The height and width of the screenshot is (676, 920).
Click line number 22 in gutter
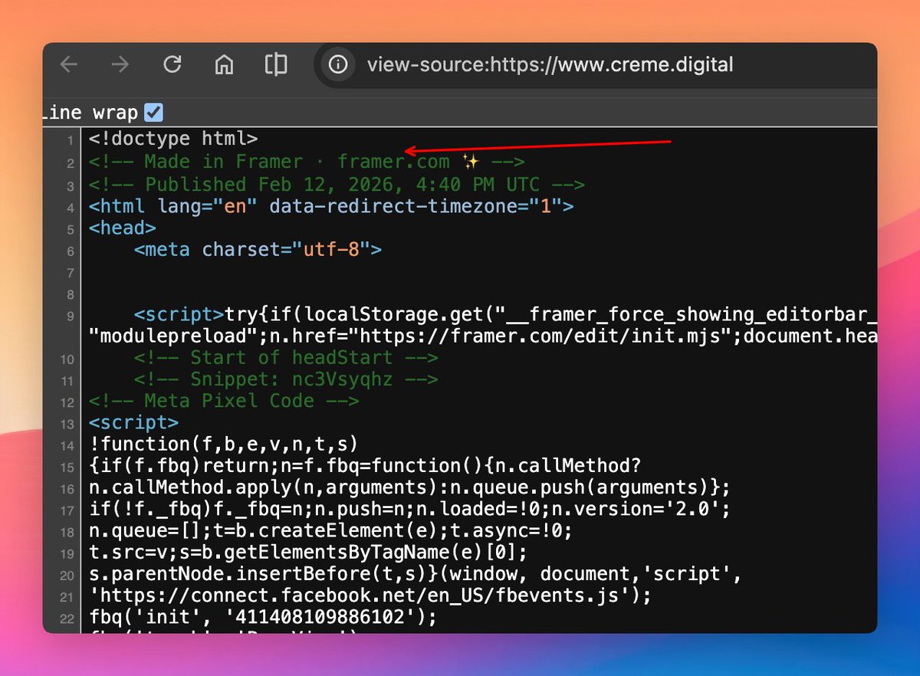coord(67,618)
